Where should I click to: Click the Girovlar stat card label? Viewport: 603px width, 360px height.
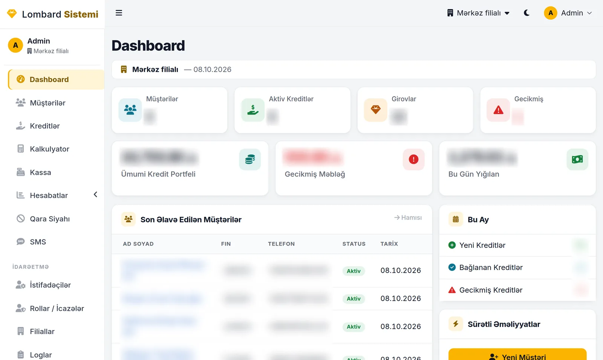click(404, 99)
